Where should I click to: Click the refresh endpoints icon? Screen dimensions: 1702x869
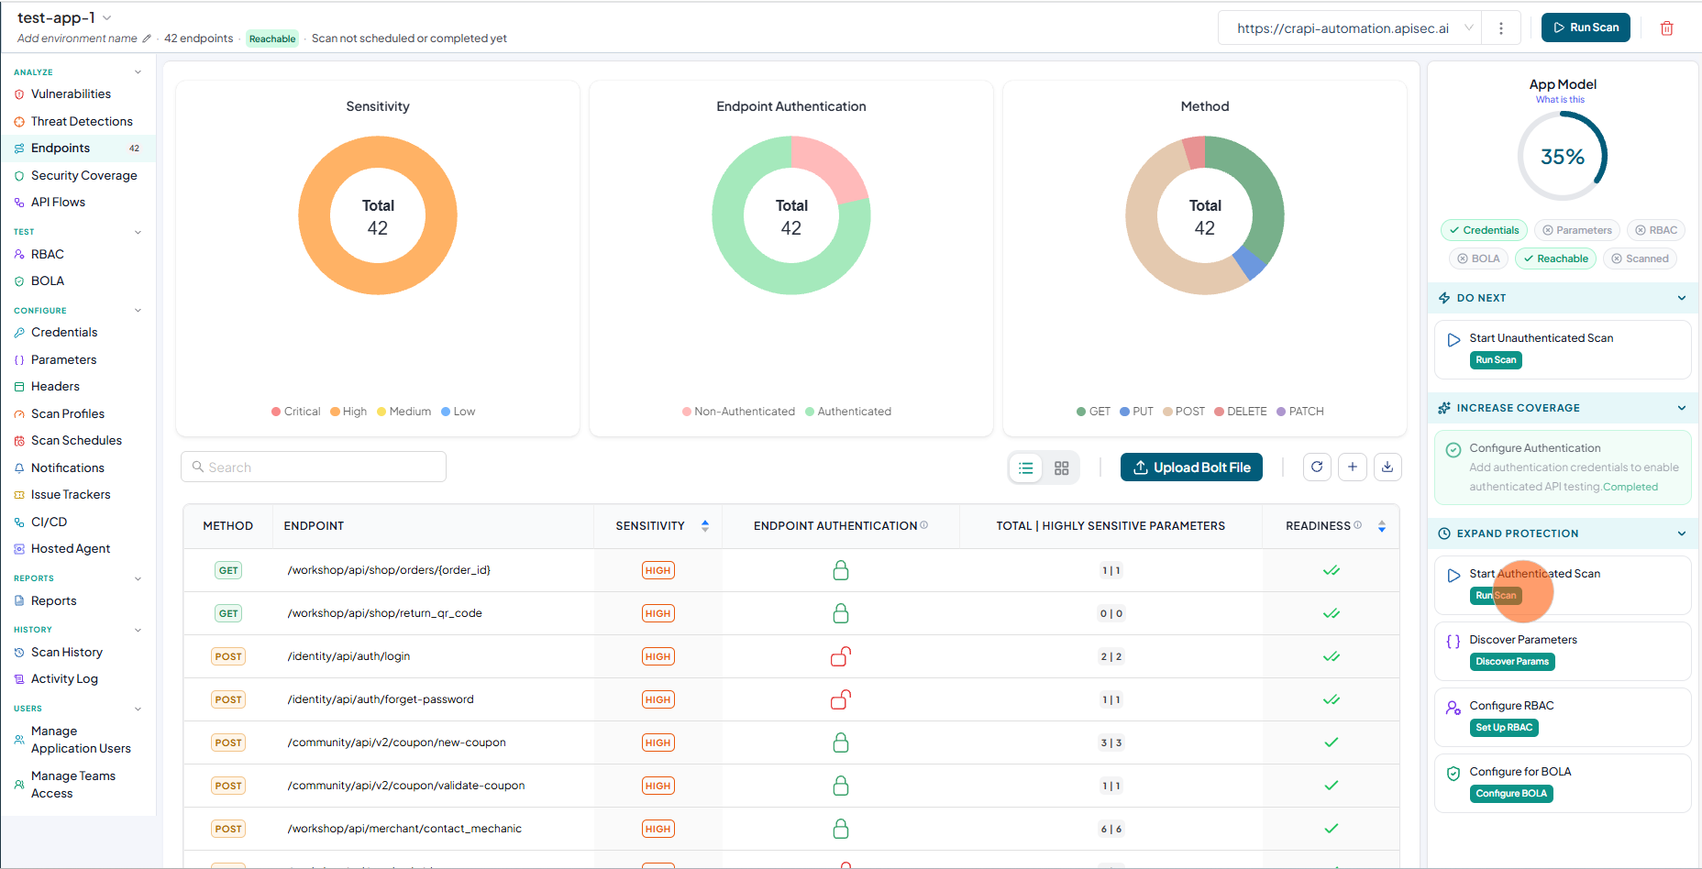tap(1317, 467)
